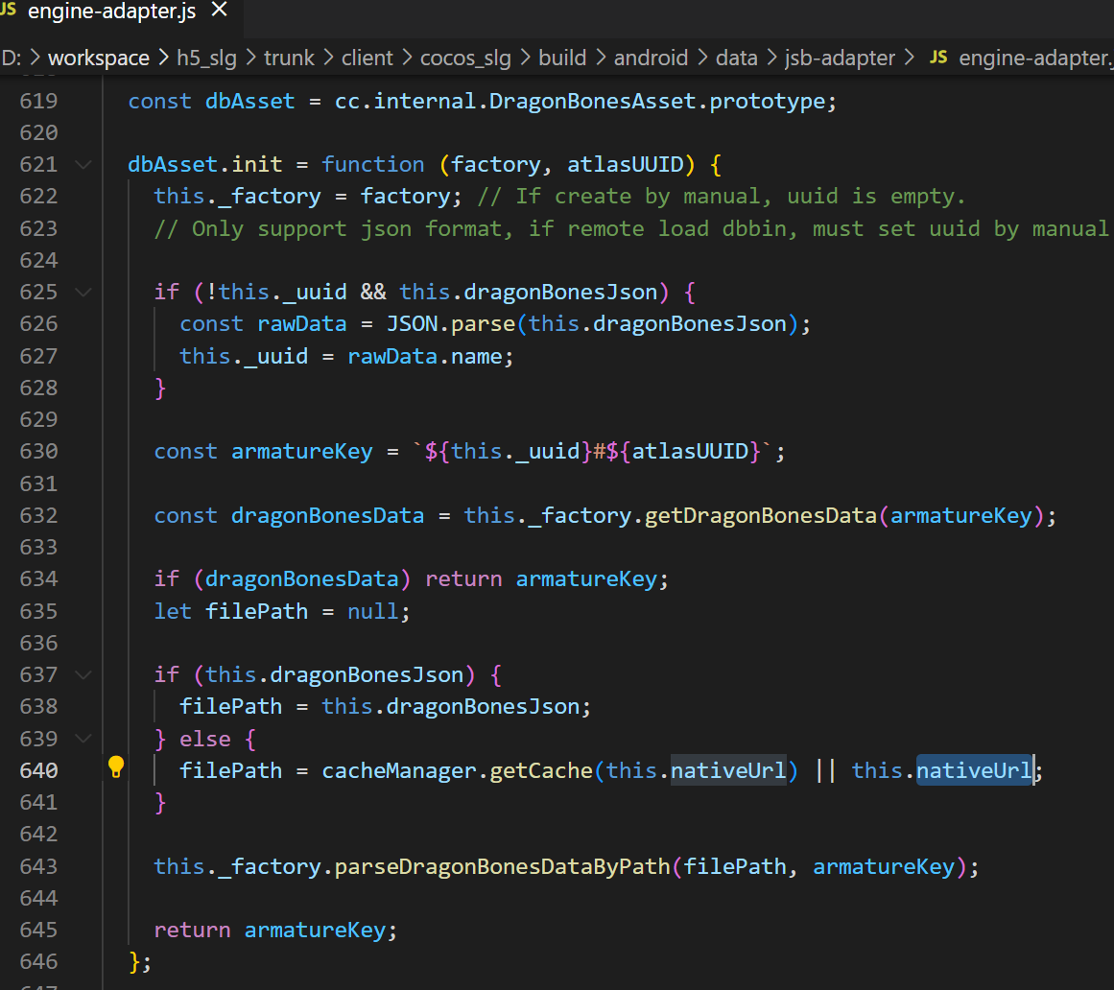Click the JS file icon in the breadcrumb
Screen dimensions: 1114x990
point(938,57)
